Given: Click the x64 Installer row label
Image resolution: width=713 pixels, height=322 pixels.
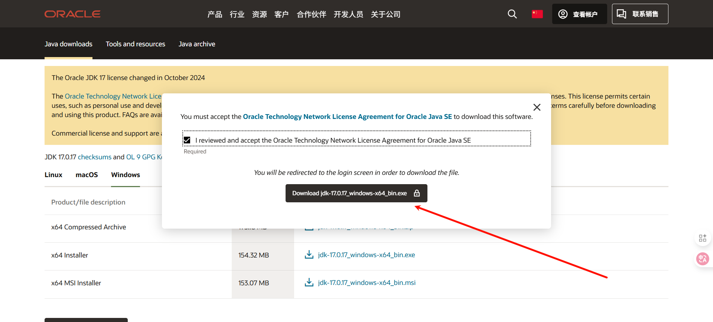Looking at the screenshot, I should click(69, 255).
